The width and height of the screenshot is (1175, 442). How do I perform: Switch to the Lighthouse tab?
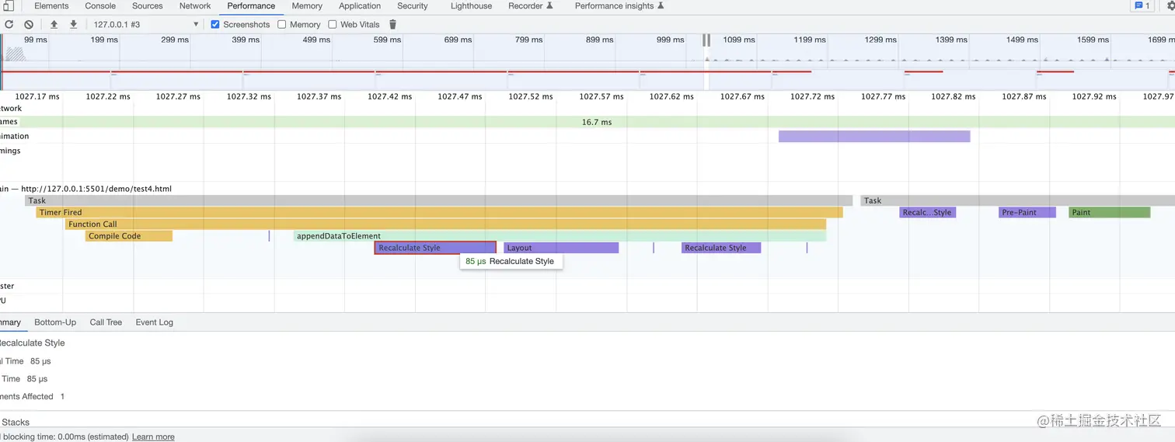click(471, 5)
